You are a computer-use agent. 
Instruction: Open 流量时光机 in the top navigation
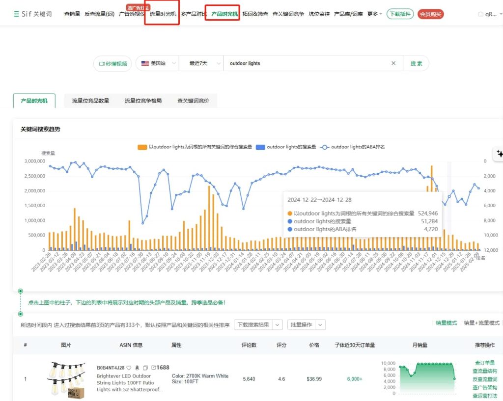pyautogui.click(x=163, y=14)
